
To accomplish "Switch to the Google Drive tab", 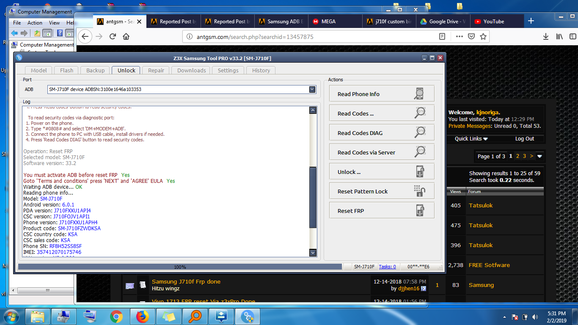I will [443, 22].
